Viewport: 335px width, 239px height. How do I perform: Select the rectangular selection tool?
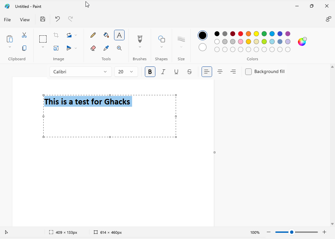(43, 38)
